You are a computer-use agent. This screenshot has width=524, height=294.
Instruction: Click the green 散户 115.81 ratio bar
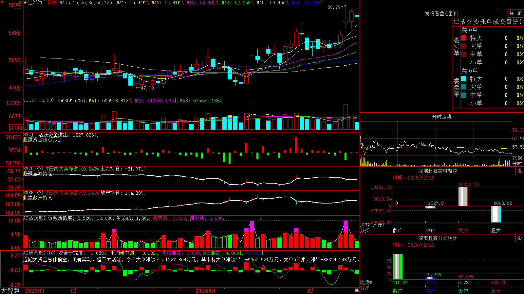398,267
